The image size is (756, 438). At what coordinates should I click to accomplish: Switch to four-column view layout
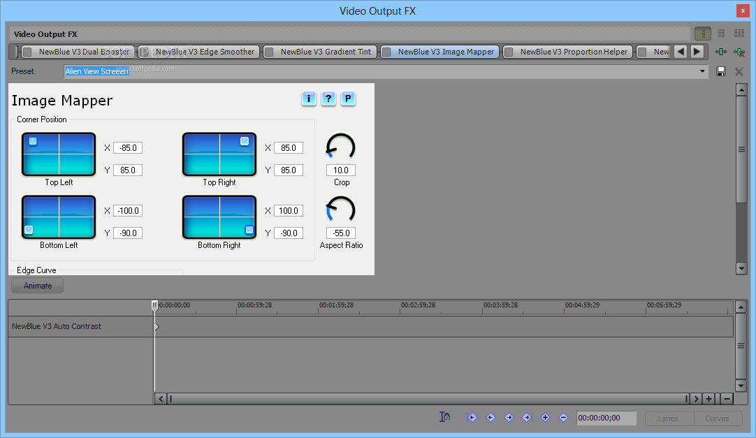tap(739, 34)
